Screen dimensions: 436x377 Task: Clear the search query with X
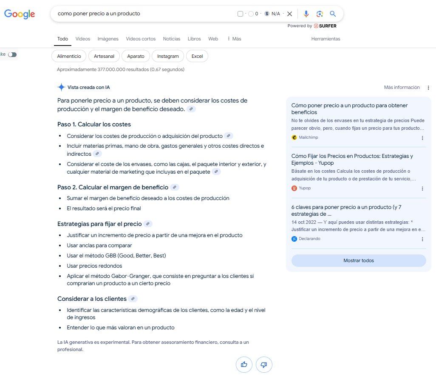tap(289, 14)
